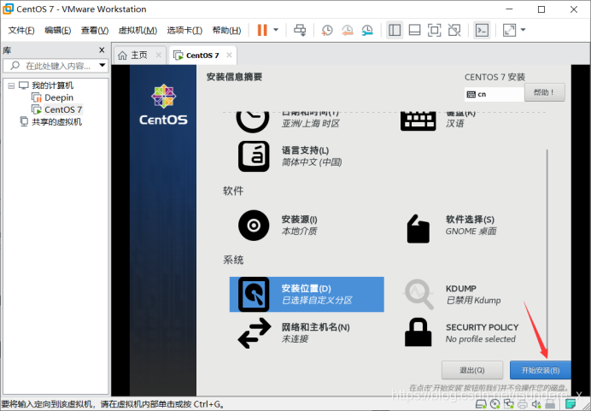Click the 已禁用 Kdump status text
The image size is (591, 411).
click(x=473, y=301)
